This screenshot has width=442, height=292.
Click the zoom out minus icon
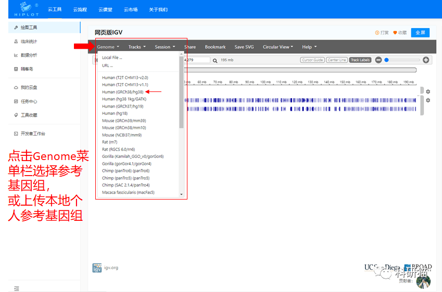pos(378,60)
